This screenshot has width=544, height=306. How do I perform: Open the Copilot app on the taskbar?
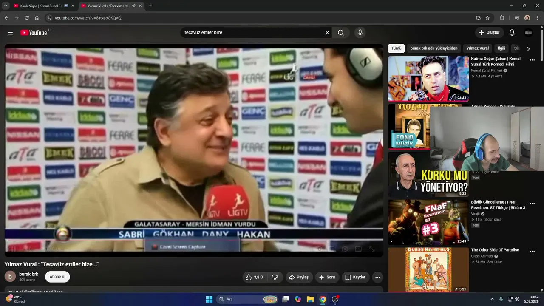coord(298,299)
